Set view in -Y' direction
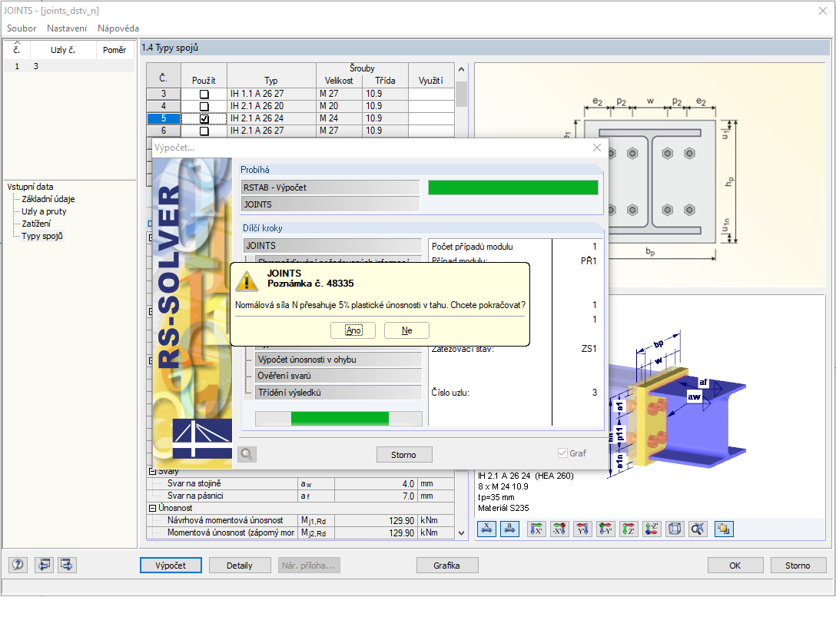Viewport: 836px width, 627px height. click(605, 529)
